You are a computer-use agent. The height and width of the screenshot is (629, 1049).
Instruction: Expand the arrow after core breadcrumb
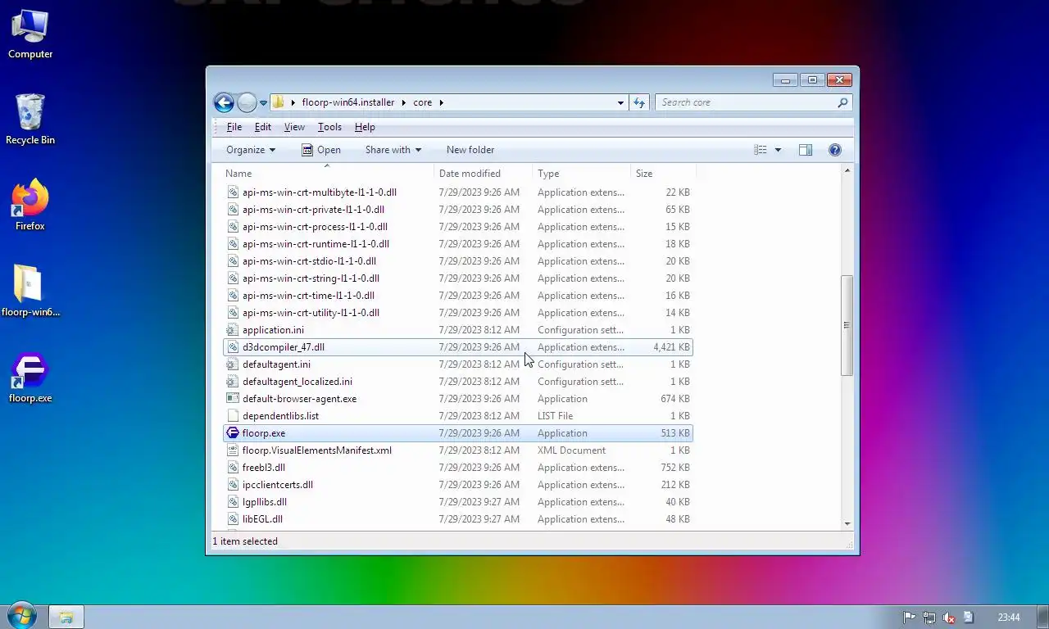pyautogui.click(x=441, y=102)
